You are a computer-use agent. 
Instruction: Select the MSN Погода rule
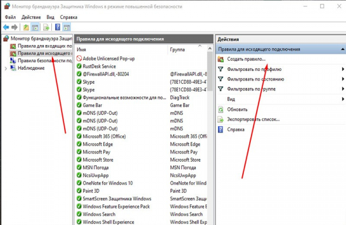96,167
